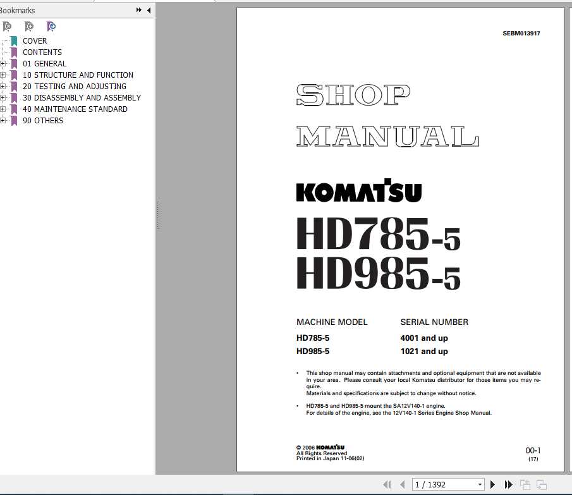Open the page number dropdown arrow
The image size is (572, 495).
click(480, 484)
